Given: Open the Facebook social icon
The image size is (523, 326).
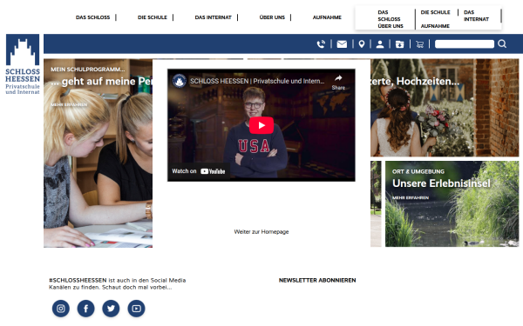Looking at the screenshot, I should click(x=85, y=309).
